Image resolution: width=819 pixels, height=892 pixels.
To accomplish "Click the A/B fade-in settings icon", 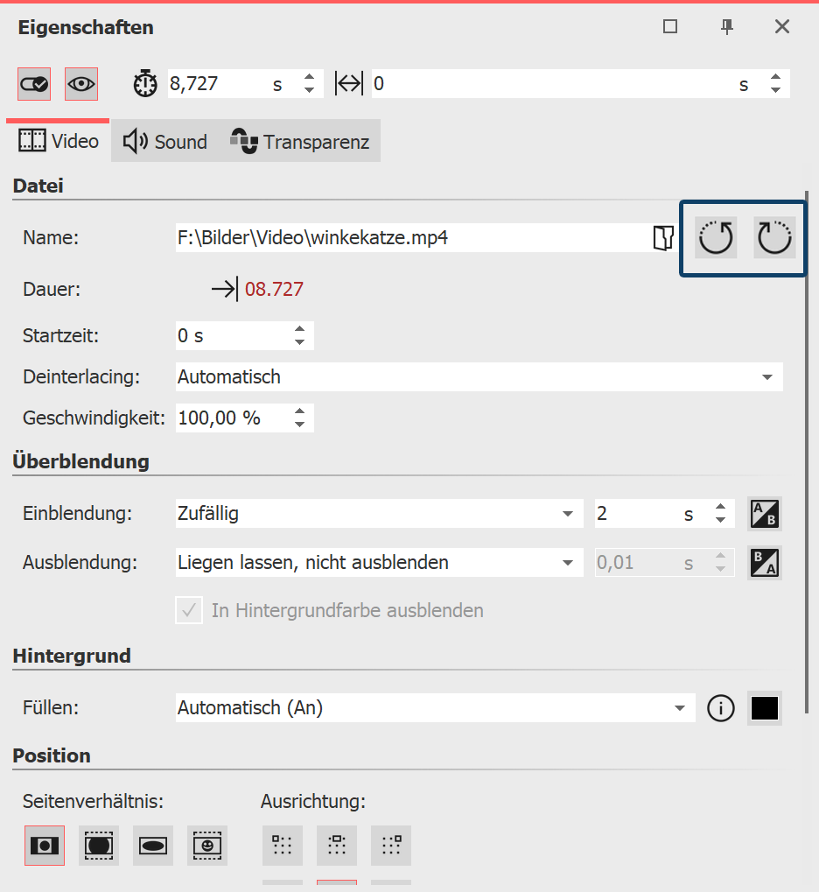I will pos(765,514).
